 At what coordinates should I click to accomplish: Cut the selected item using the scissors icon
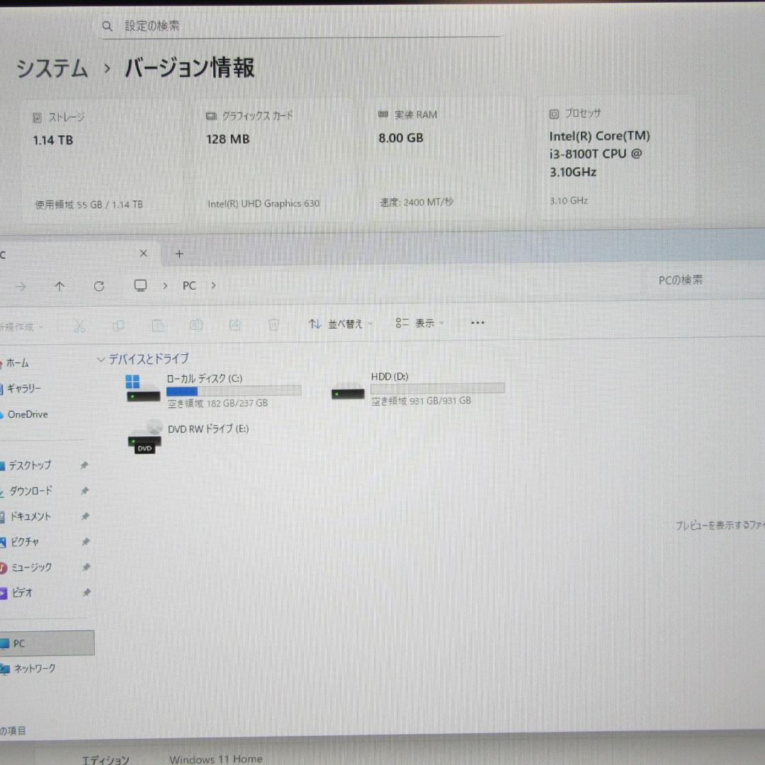coord(79,325)
